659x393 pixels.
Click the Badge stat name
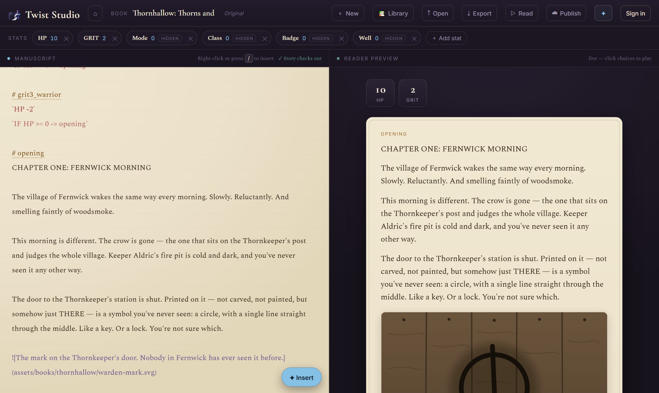pyautogui.click(x=290, y=38)
